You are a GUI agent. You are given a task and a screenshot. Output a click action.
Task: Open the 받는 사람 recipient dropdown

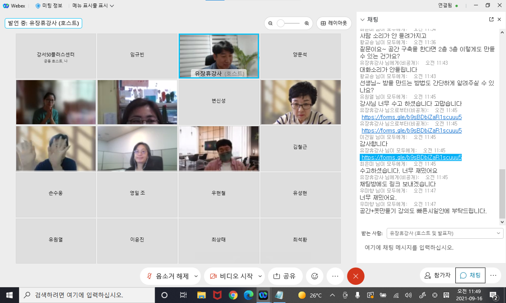(x=445, y=233)
